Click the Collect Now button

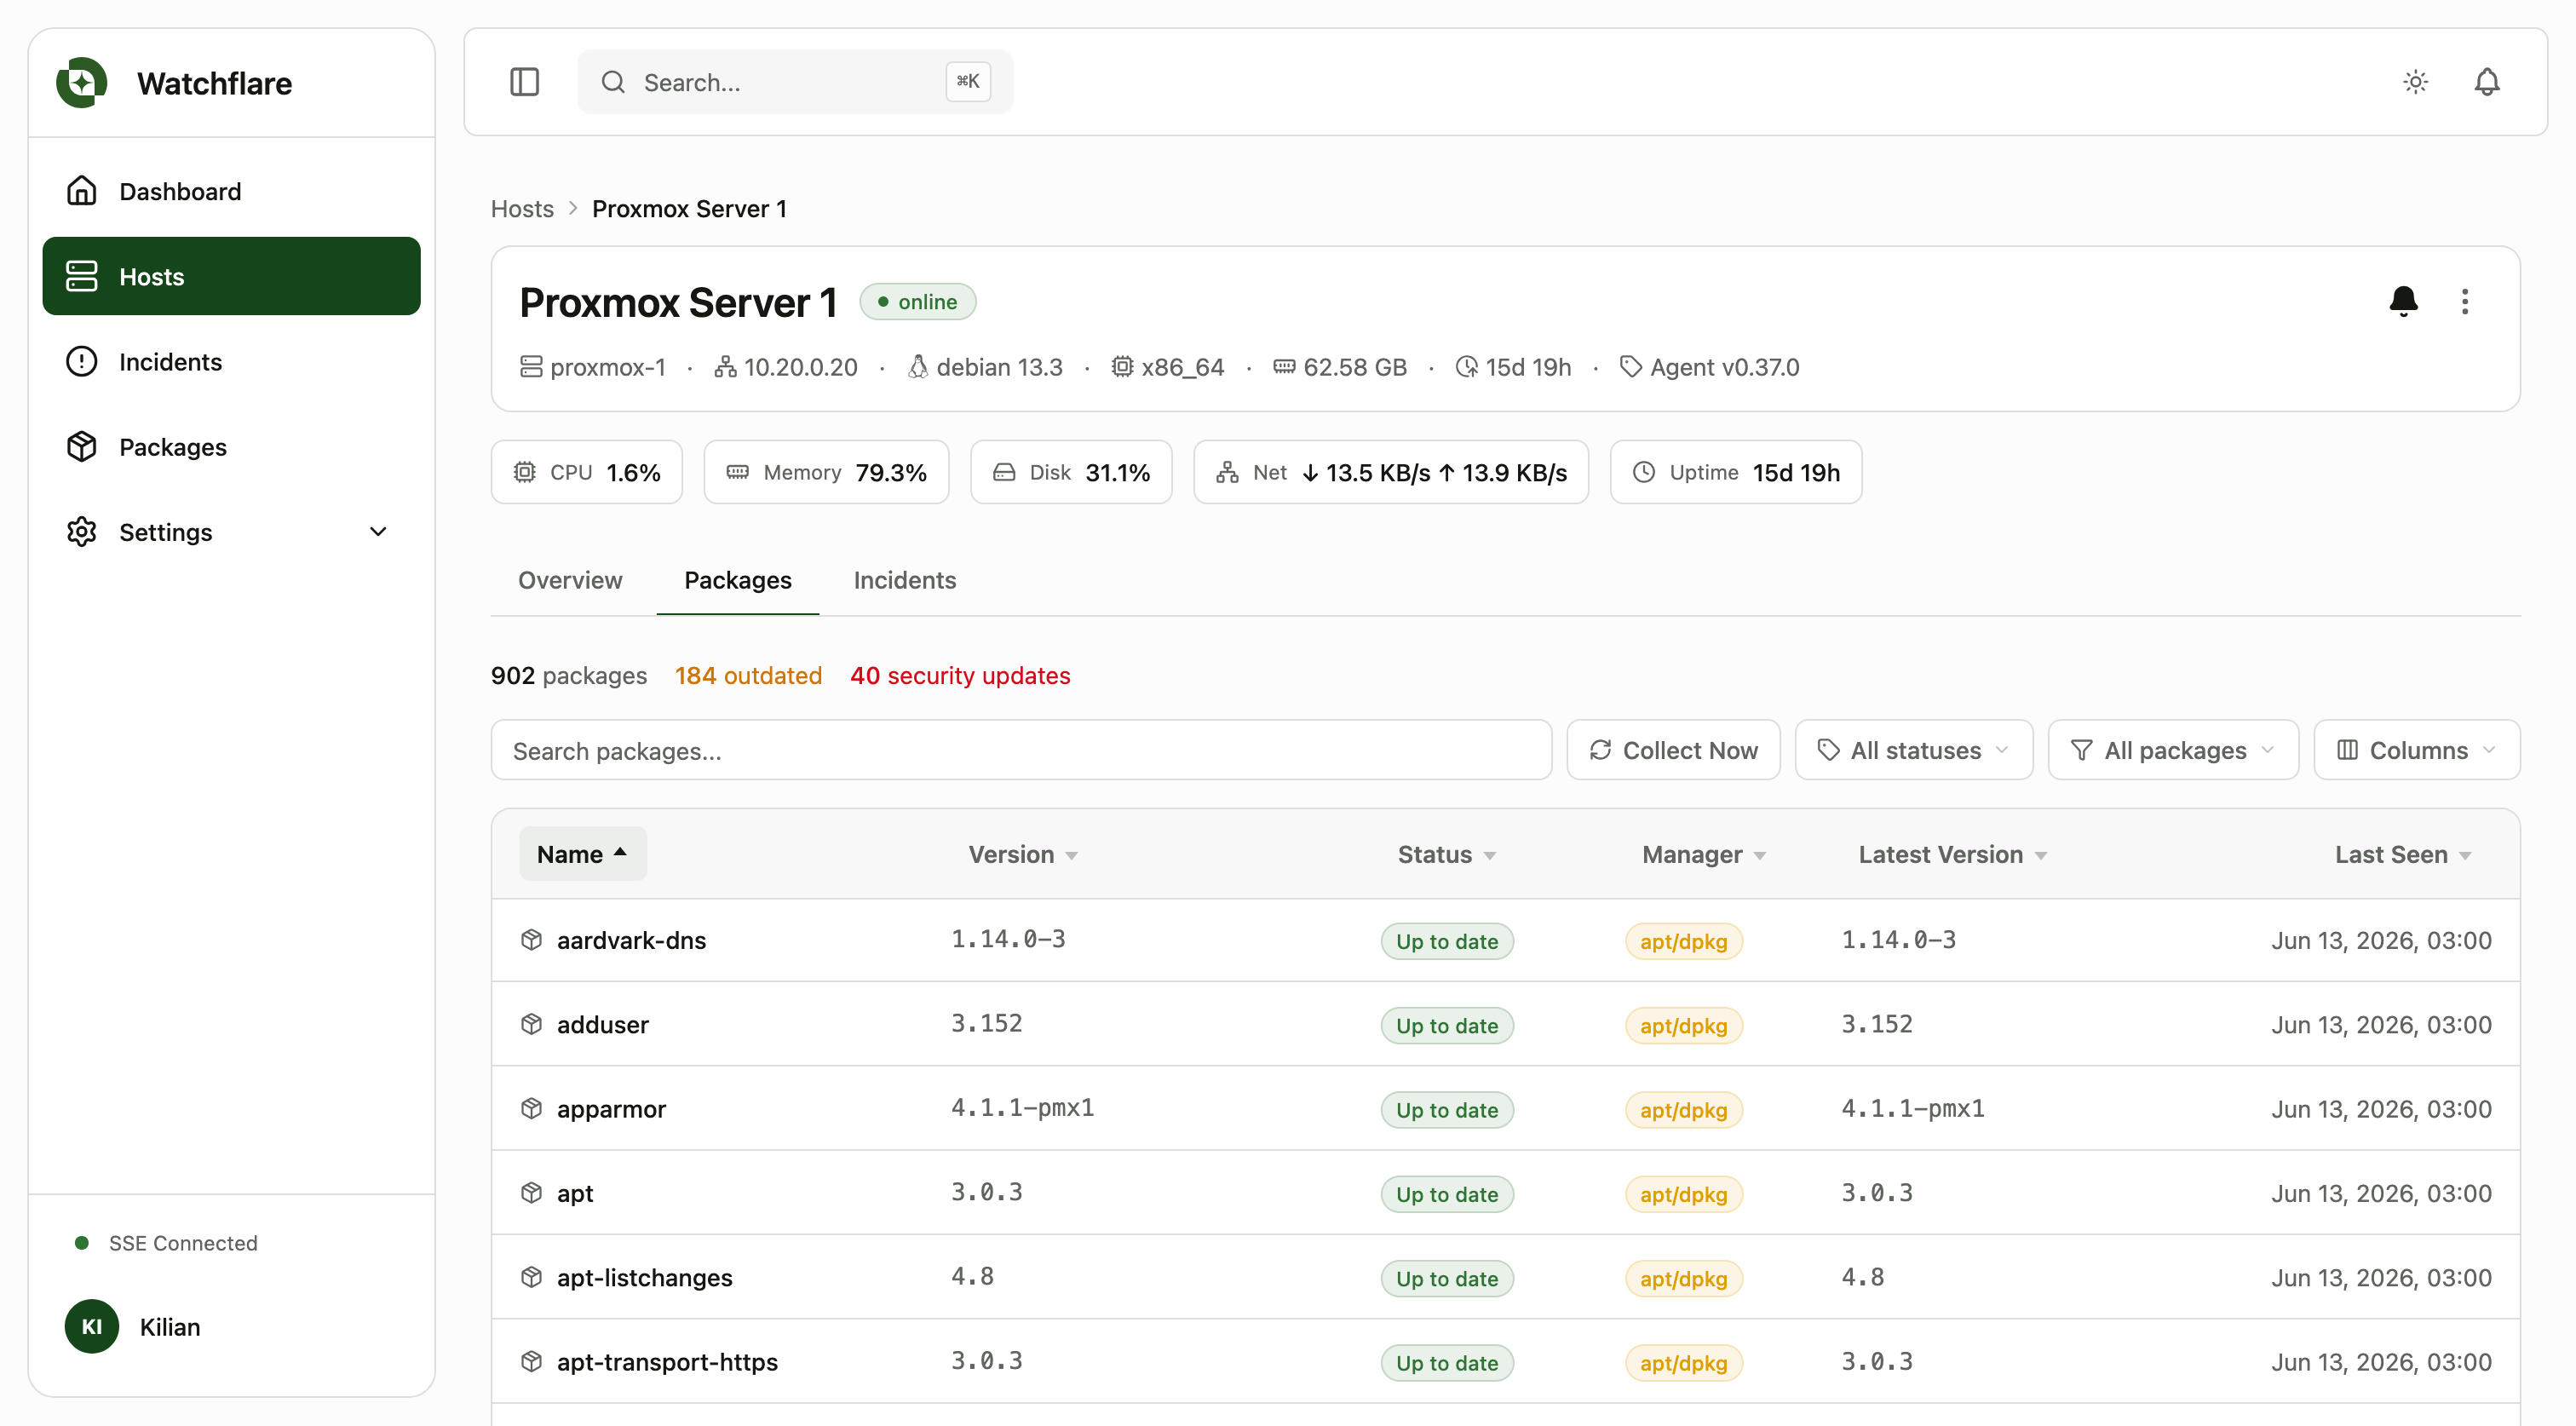tap(1673, 749)
